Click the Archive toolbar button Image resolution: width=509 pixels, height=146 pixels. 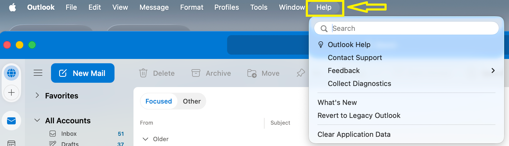(211, 73)
